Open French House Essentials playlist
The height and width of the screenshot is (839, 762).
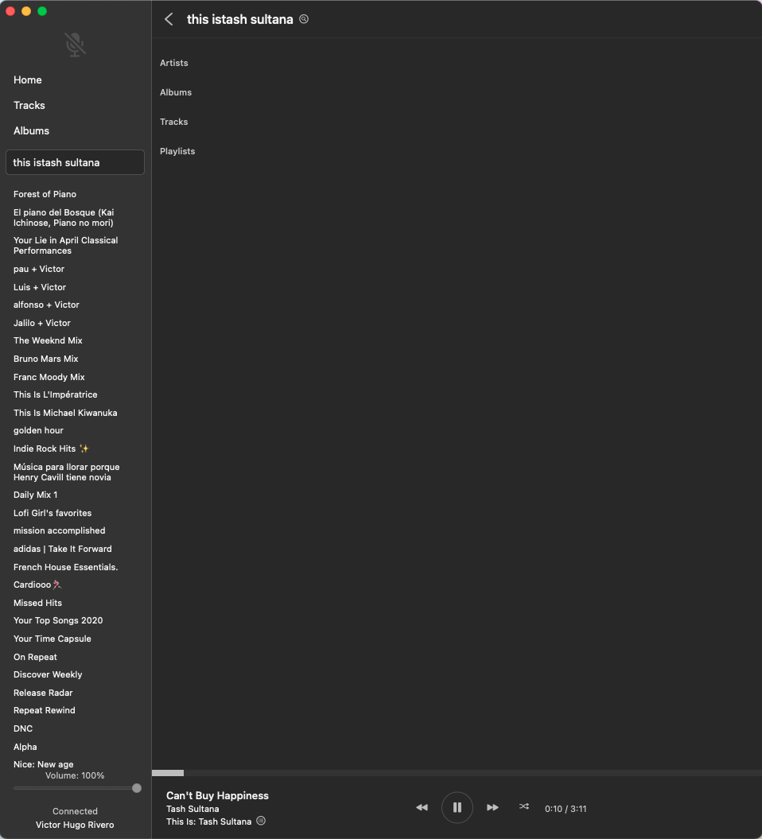tap(66, 567)
